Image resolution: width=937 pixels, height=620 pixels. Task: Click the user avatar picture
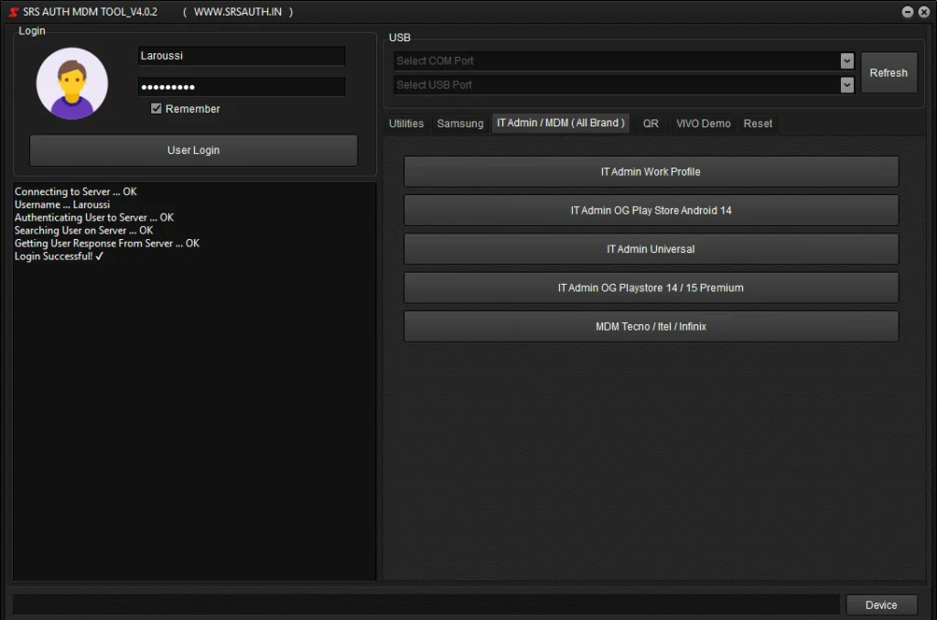(x=71, y=83)
